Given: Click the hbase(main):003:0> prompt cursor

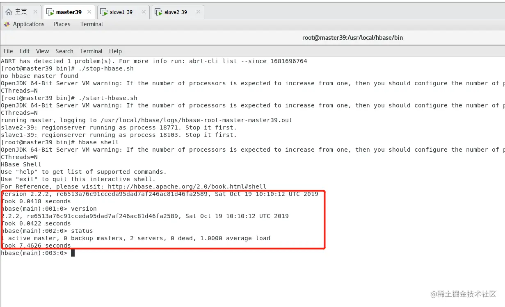Looking at the screenshot, I should click(73, 253).
